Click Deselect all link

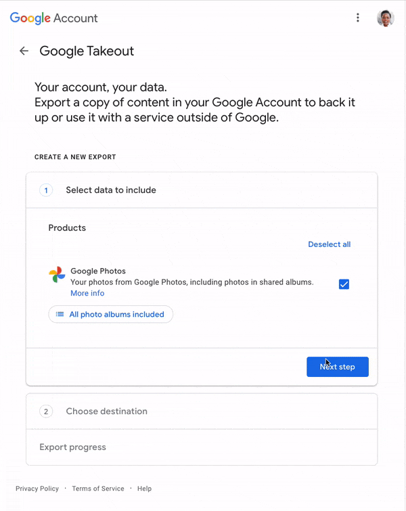point(329,244)
